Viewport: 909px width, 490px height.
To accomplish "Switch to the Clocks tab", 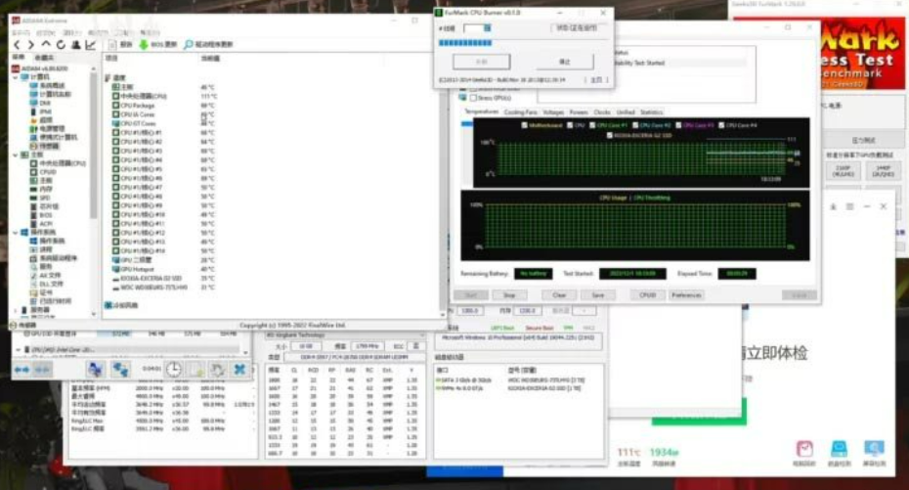I will click(602, 111).
